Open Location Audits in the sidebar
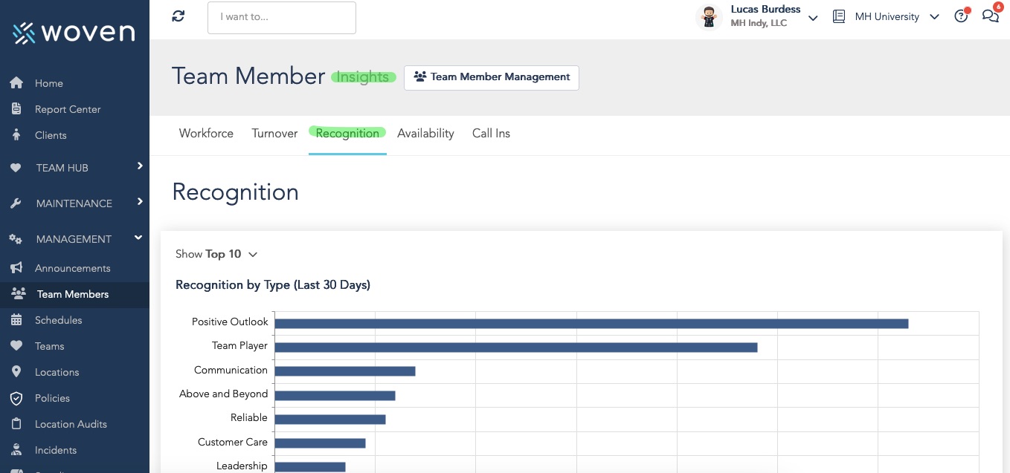This screenshot has height=473, width=1010. click(x=71, y=424)
